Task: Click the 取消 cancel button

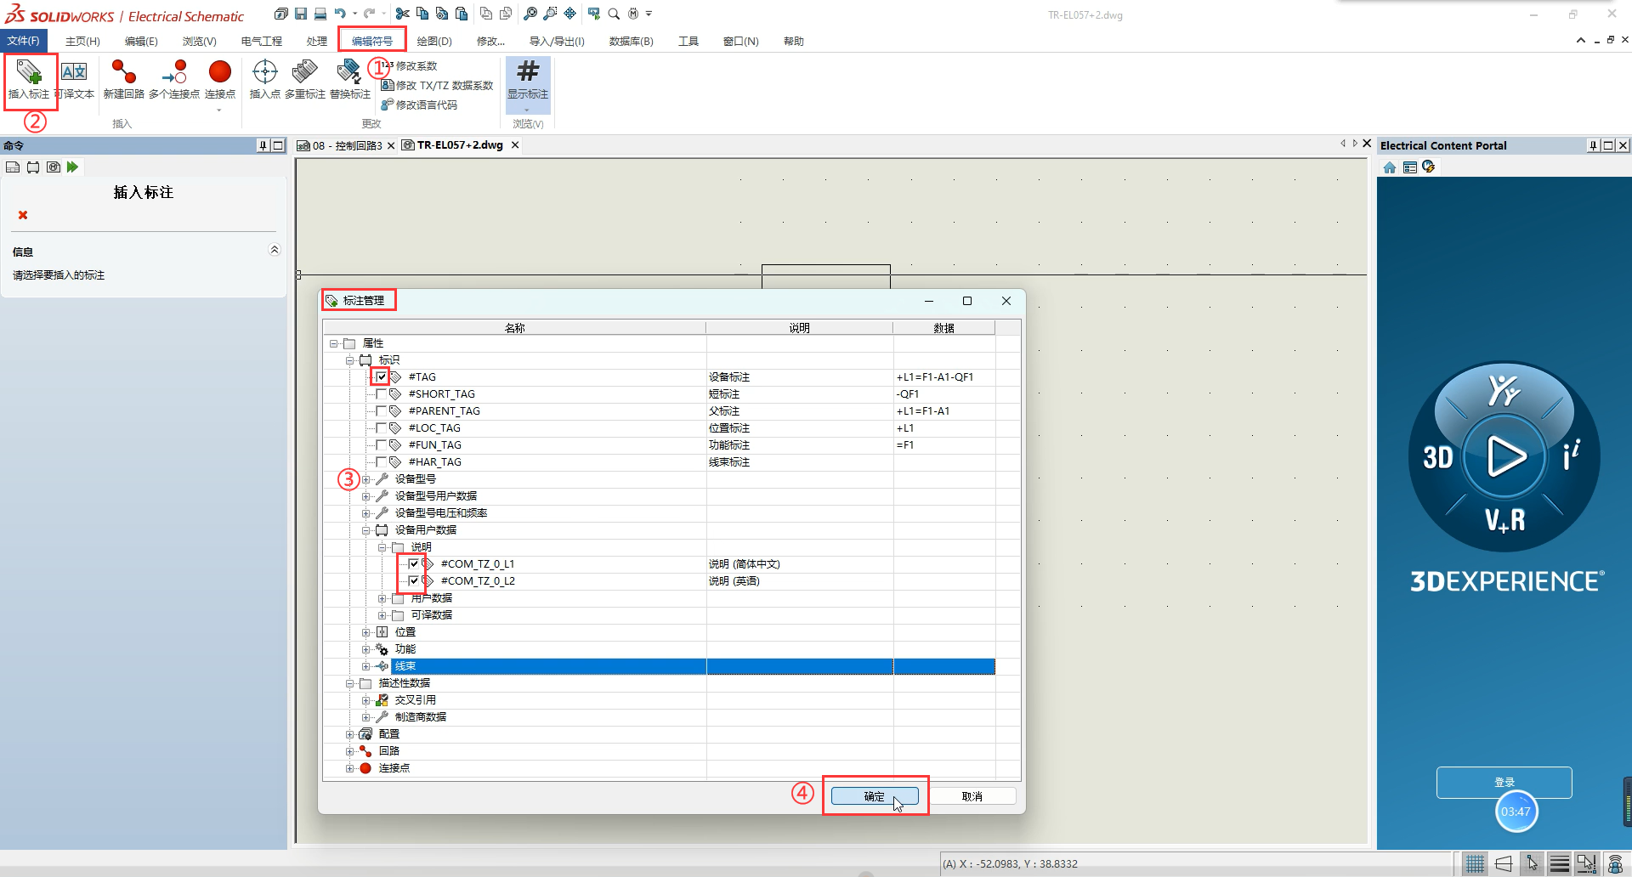Action: pyautogui.click(x=972, y=796)
